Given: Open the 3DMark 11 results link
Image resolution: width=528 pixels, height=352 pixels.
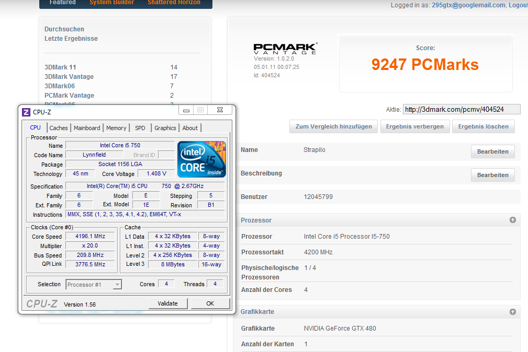Looking at the screenshot, I should pyautogui.click(x=60, y=67).
